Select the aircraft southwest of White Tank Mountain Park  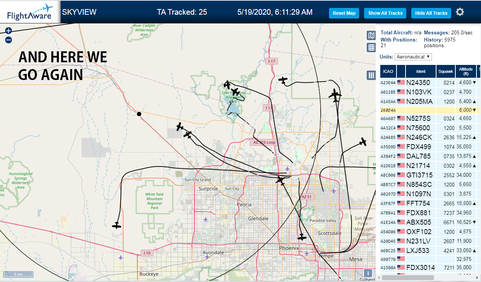(117, 225)
